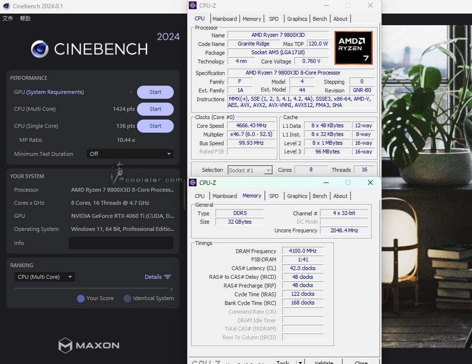Click the Uncore Frequency value 2048.4 MHz

pyautogui.click(x=344, y=230)
